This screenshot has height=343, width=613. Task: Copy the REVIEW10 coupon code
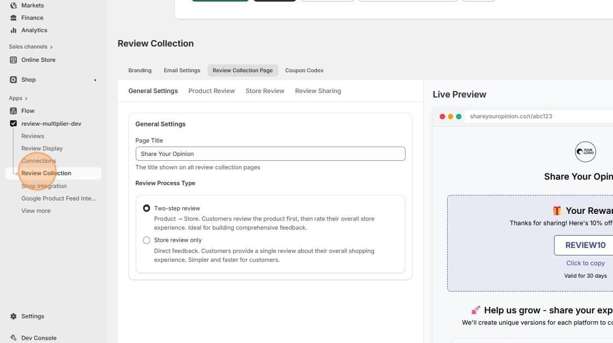pos(585,246)
